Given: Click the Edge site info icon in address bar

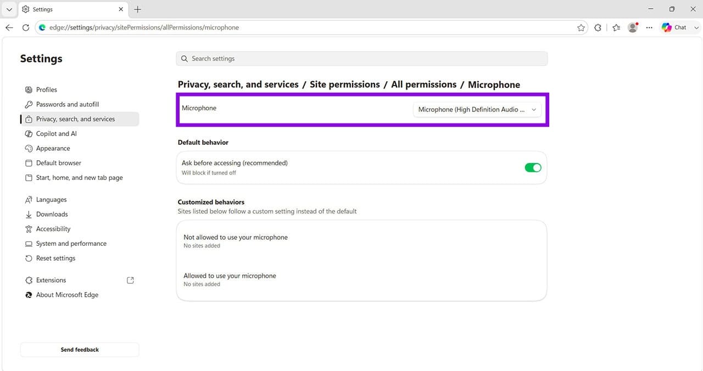Looking at the screenshot, I should (x=42, y=27).
